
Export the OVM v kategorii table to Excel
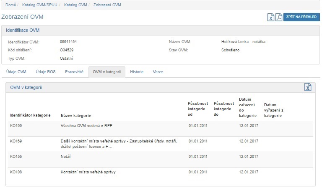coord(308,87)
